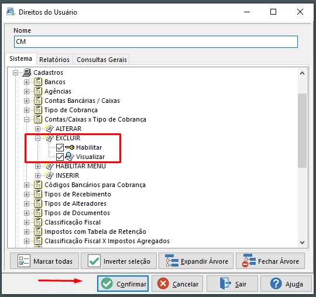Uncheck the Habilitar checkbox under EXCLUIR
Viewport: 316px width, 297px height.
point(60,147)
